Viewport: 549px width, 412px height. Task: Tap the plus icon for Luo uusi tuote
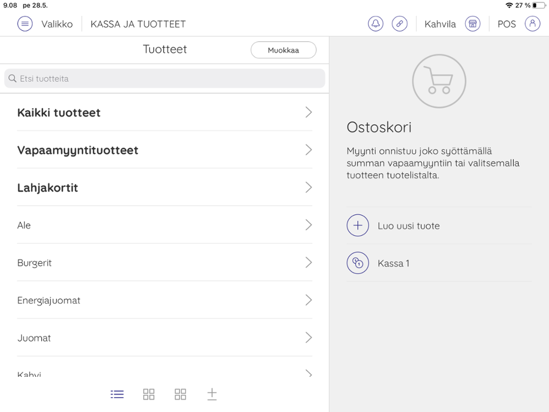(x=358, y=226)
